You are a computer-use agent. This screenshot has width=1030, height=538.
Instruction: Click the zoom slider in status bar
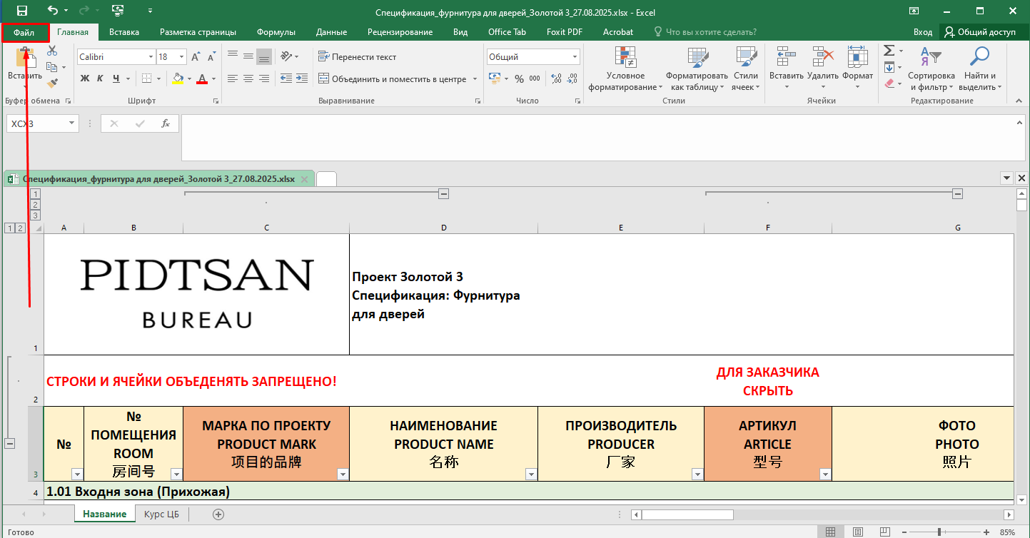[x=938, y=532]
